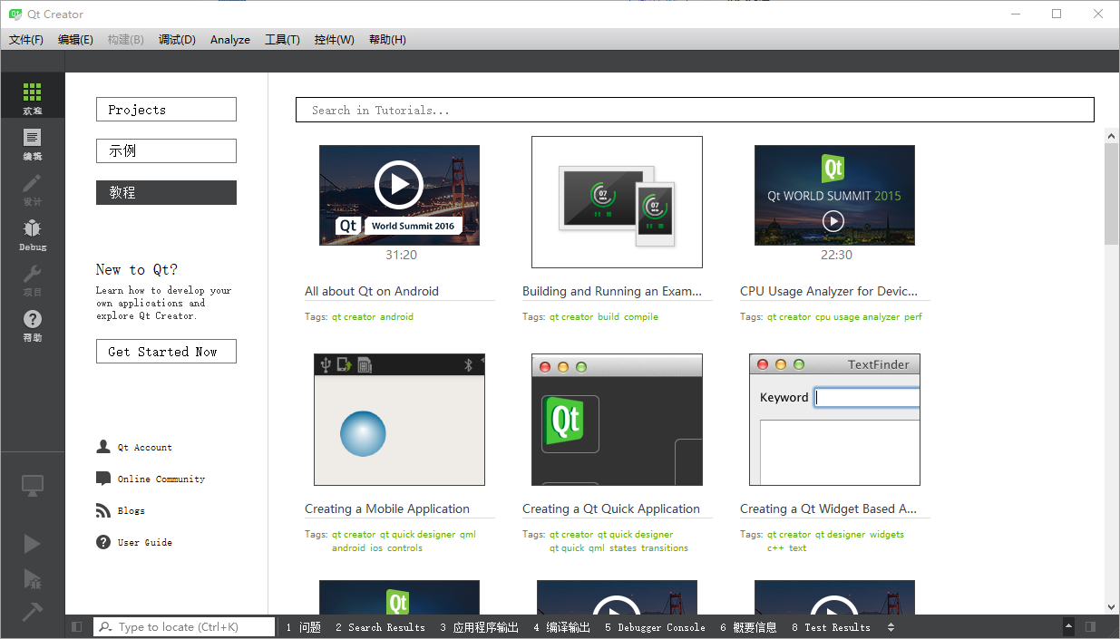Play the Qt World Summit 2016 video thumbnail
Screen dimensions: 1120x639
coord(399,195)
